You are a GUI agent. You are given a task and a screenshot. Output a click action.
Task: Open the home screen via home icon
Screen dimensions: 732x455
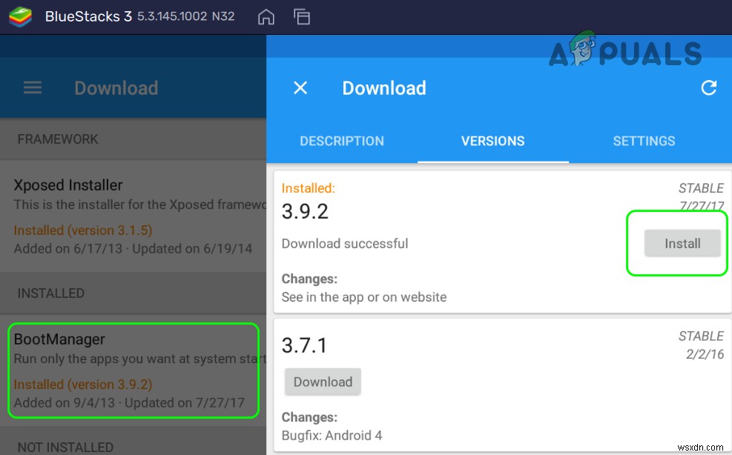click(x=266, y=16)
